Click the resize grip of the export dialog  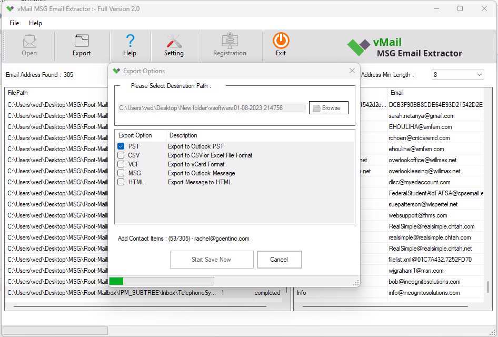click(x=356, y=283)
